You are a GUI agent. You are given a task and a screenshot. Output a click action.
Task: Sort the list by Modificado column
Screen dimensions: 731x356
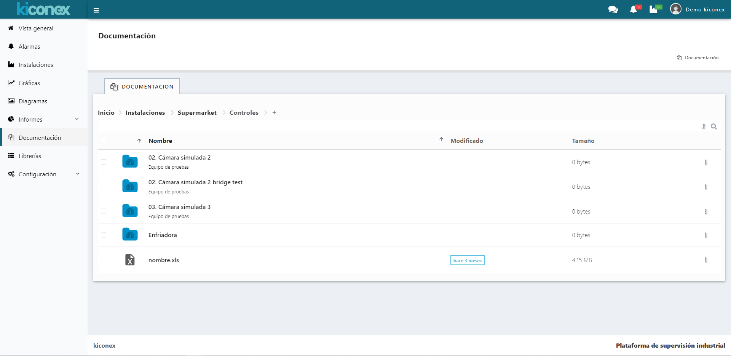pos(466,141)
